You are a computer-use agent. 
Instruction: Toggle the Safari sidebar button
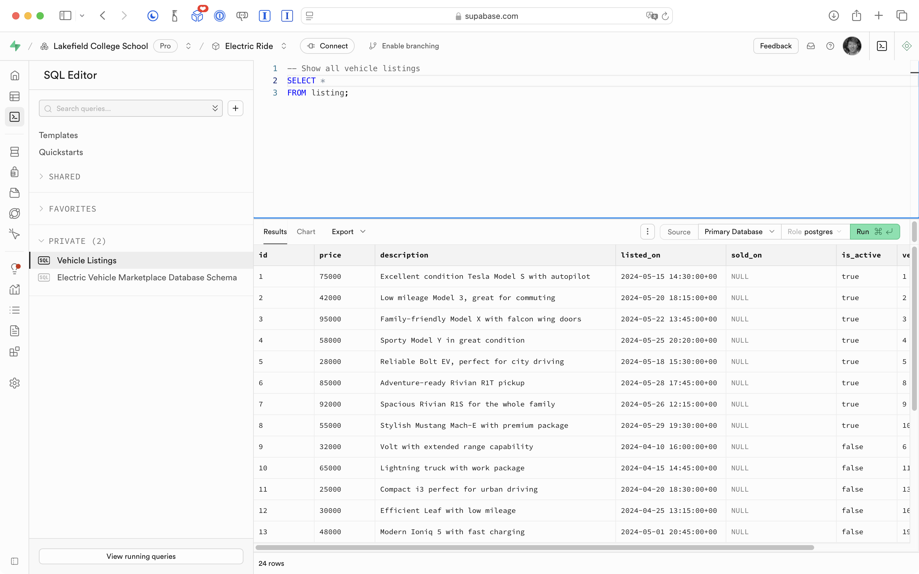tap(65, 16)
